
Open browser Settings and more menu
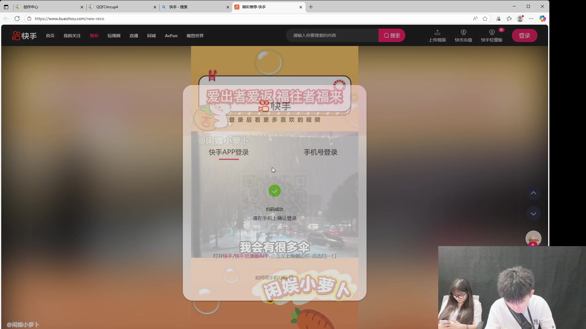point(531,19)
